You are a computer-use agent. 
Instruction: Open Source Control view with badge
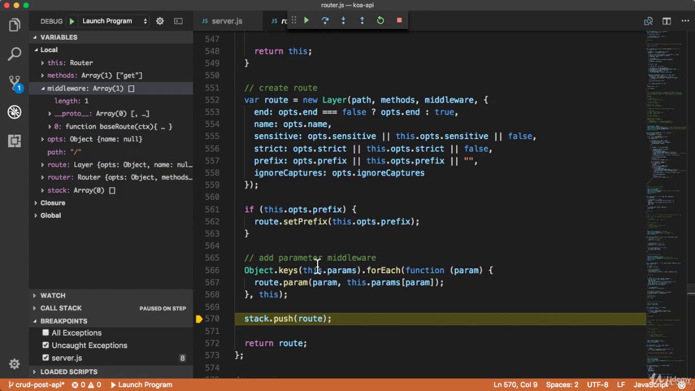click(15, 83)
